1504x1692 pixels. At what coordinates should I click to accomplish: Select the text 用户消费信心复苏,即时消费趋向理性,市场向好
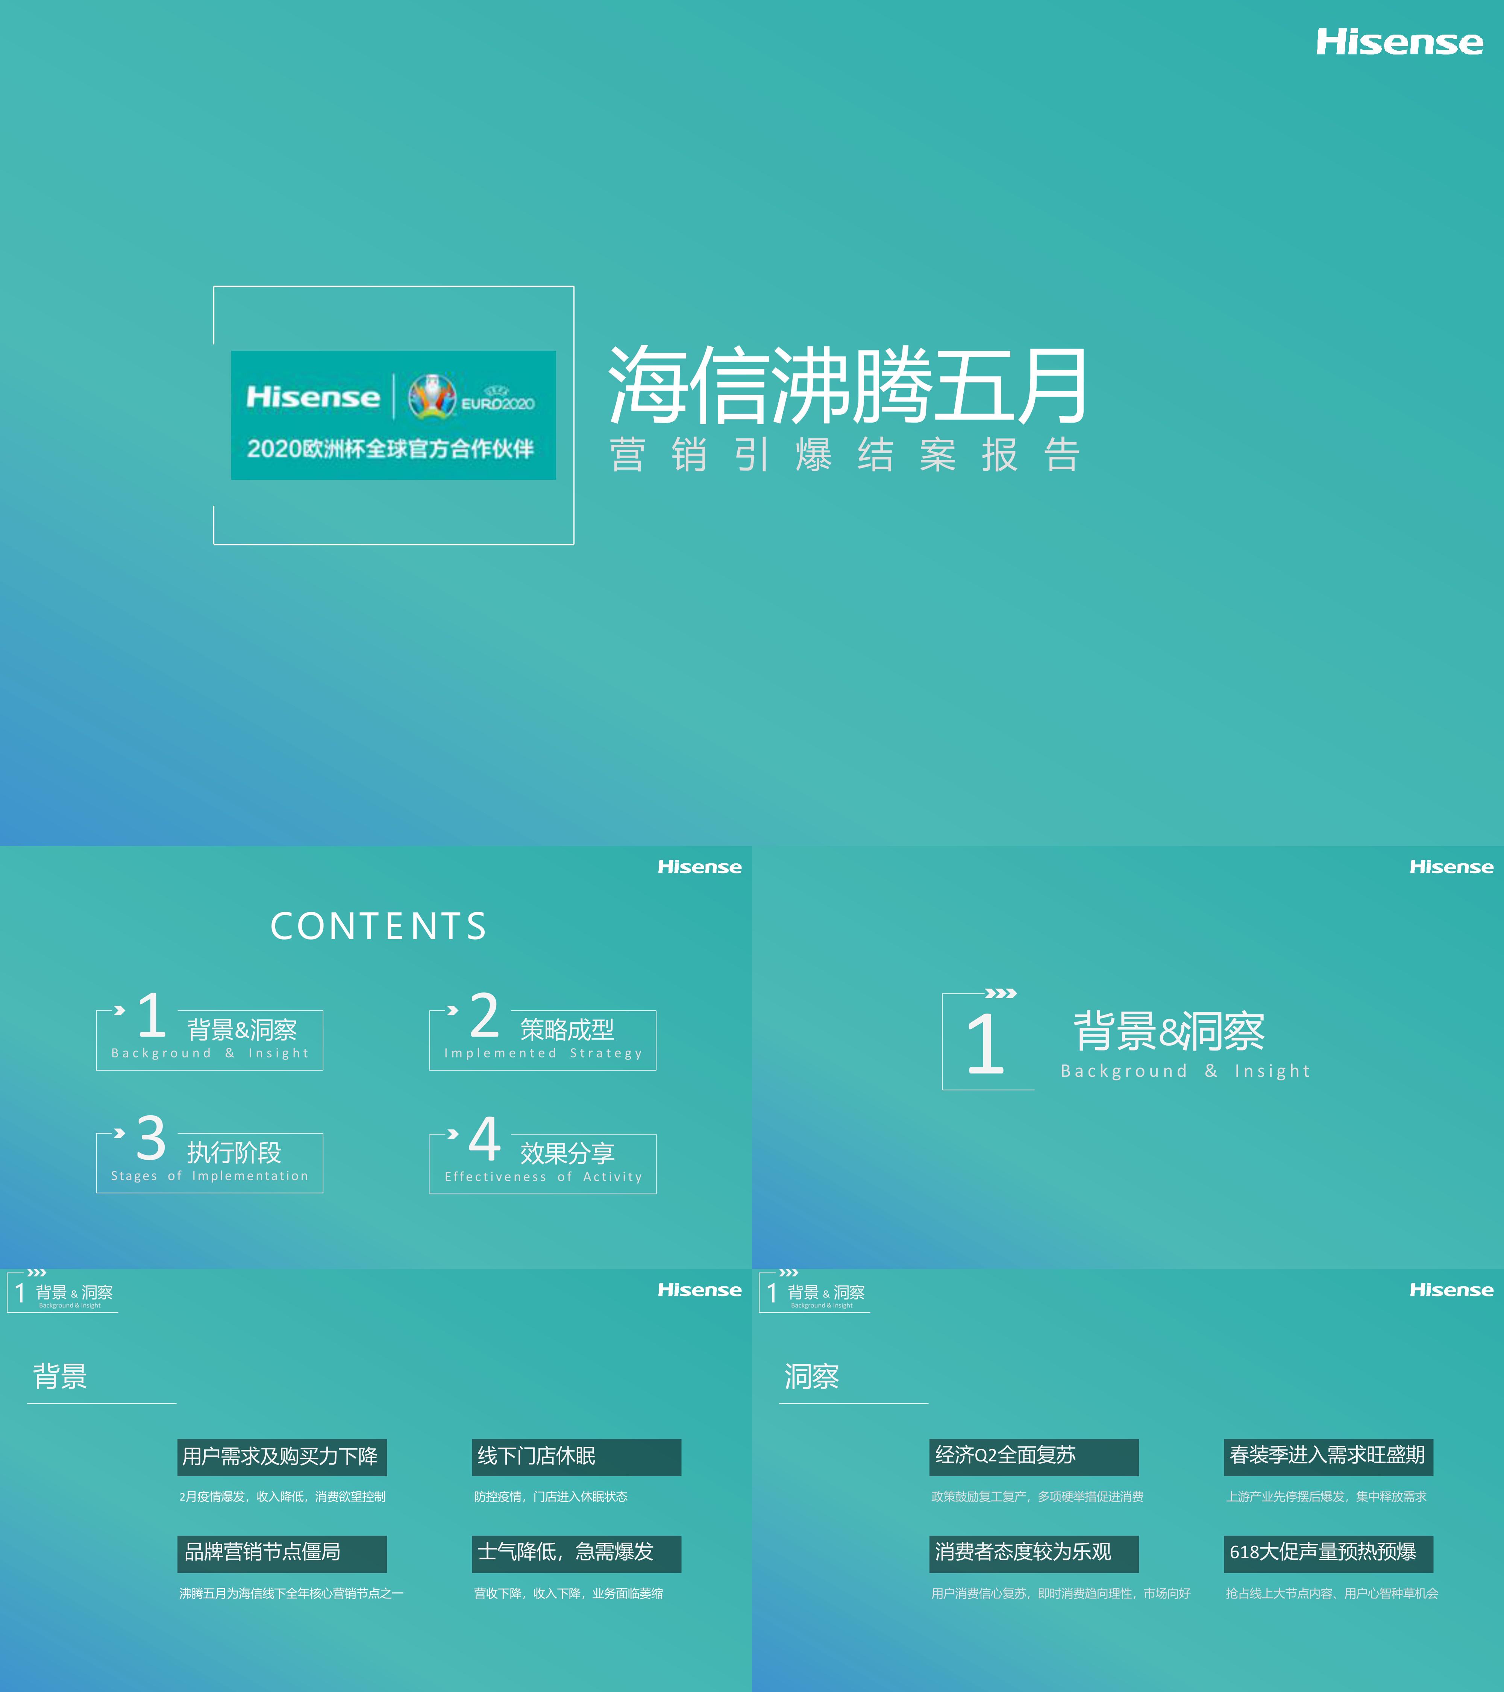click(x=1060, y=1593)
